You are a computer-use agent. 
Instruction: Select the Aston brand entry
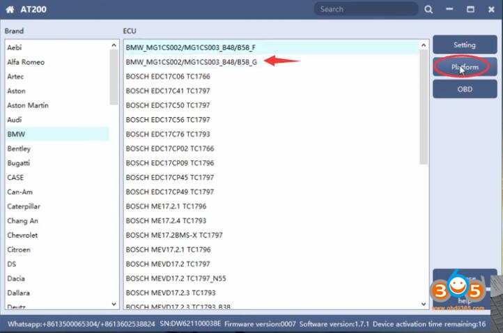(57, 91)
